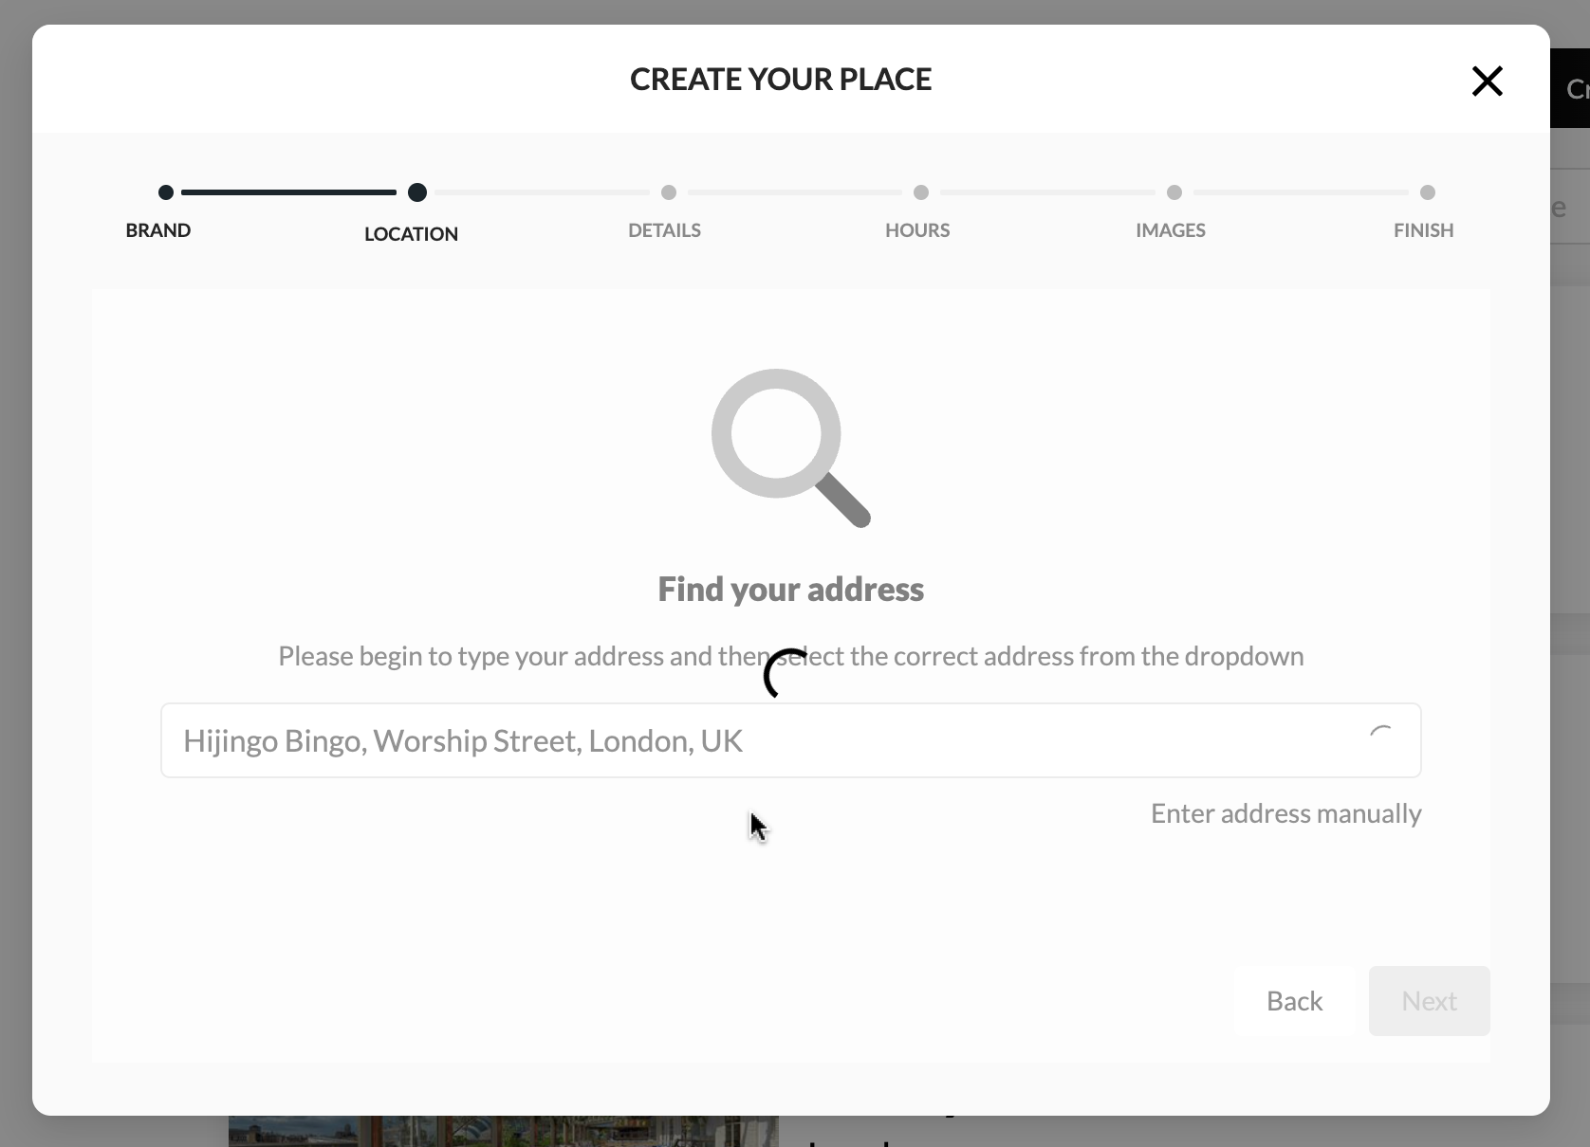The height and width of the screenshot is (1147, 1590).
Task: Click the IMAGES step dot
Action: pos(1174,192)
